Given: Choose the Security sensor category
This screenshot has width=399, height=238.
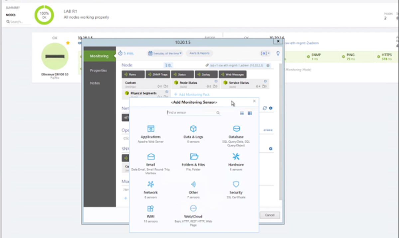Looking at the screenshot, I should [x=236, y=188].
